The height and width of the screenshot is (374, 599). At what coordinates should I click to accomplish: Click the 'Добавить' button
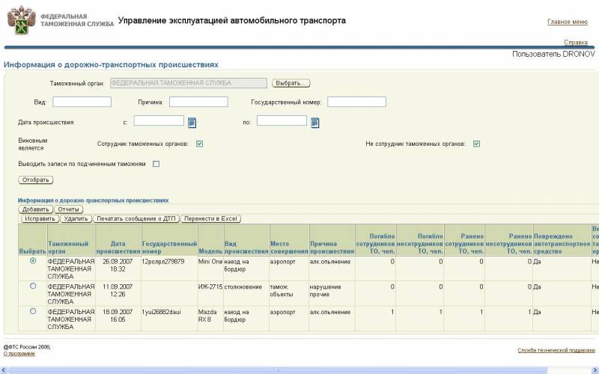click(35, 209)
